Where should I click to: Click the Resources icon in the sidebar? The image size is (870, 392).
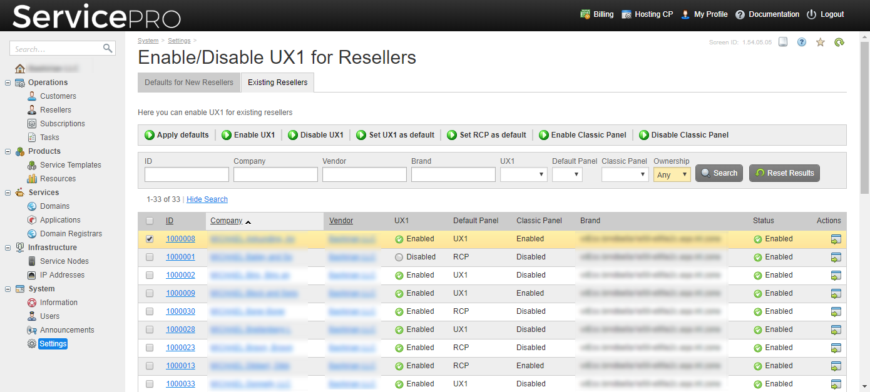(x=32, y=179)
